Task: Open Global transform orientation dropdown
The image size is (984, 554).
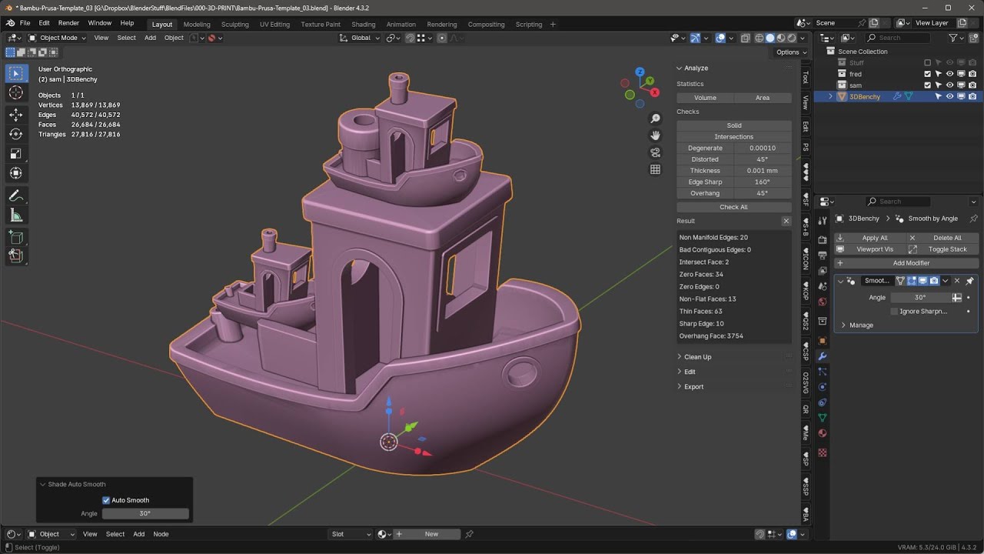Action: [360, 38]
